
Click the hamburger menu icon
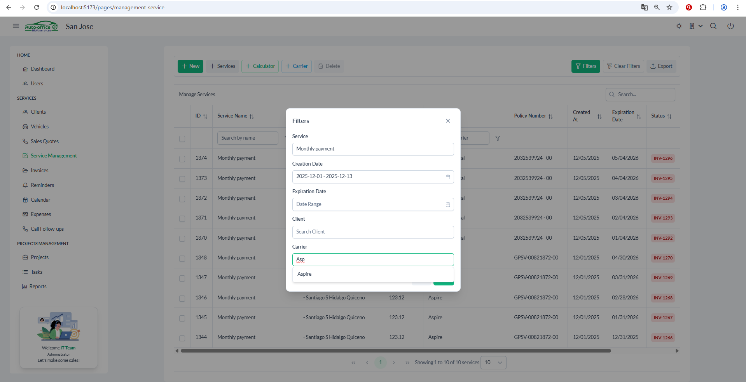coord(16,26)
